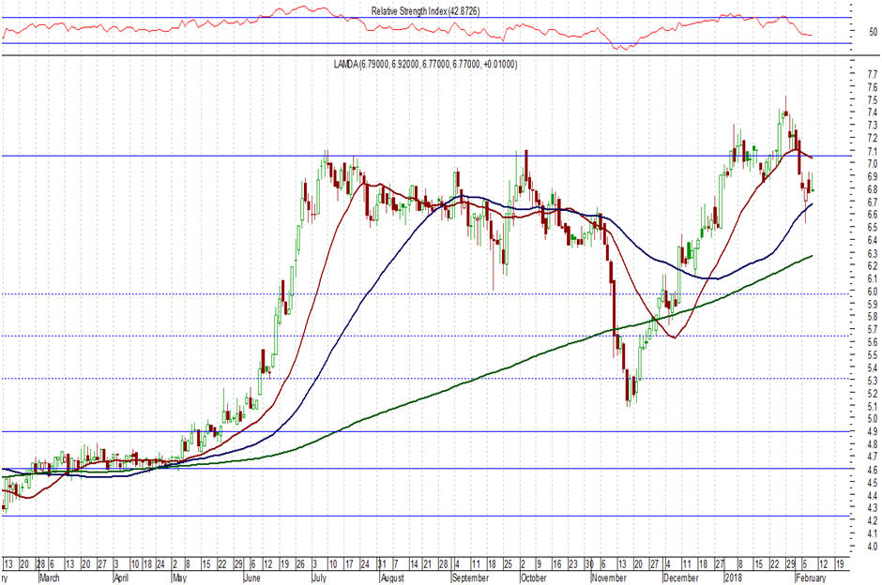Click the 7.2 price axis label
The height and width of the screenshot is (585, 882).
(873, 138)
